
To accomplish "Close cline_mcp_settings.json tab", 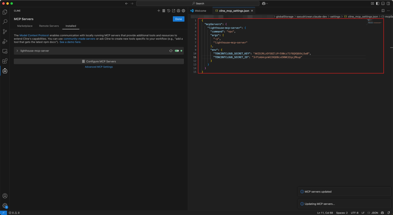I will pyautogui.click(x=252, y=11).
